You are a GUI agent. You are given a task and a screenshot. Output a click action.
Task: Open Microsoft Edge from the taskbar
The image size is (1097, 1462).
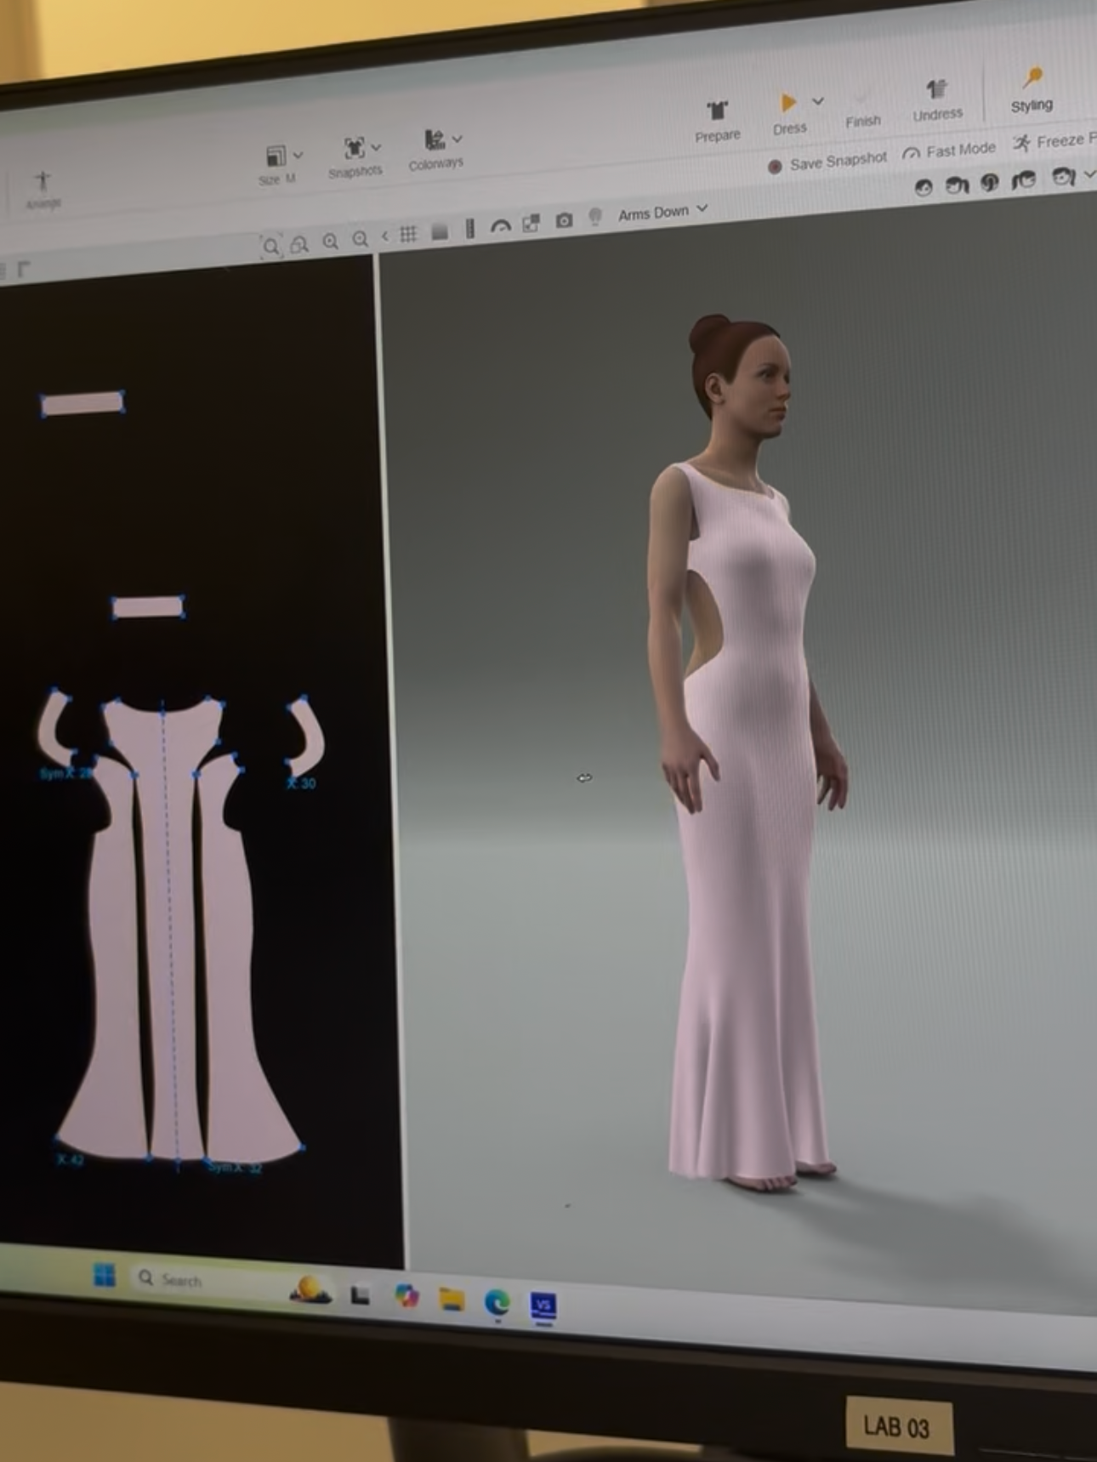point(497,1302)
